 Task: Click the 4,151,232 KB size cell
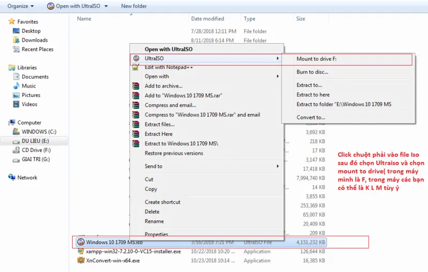311,242
